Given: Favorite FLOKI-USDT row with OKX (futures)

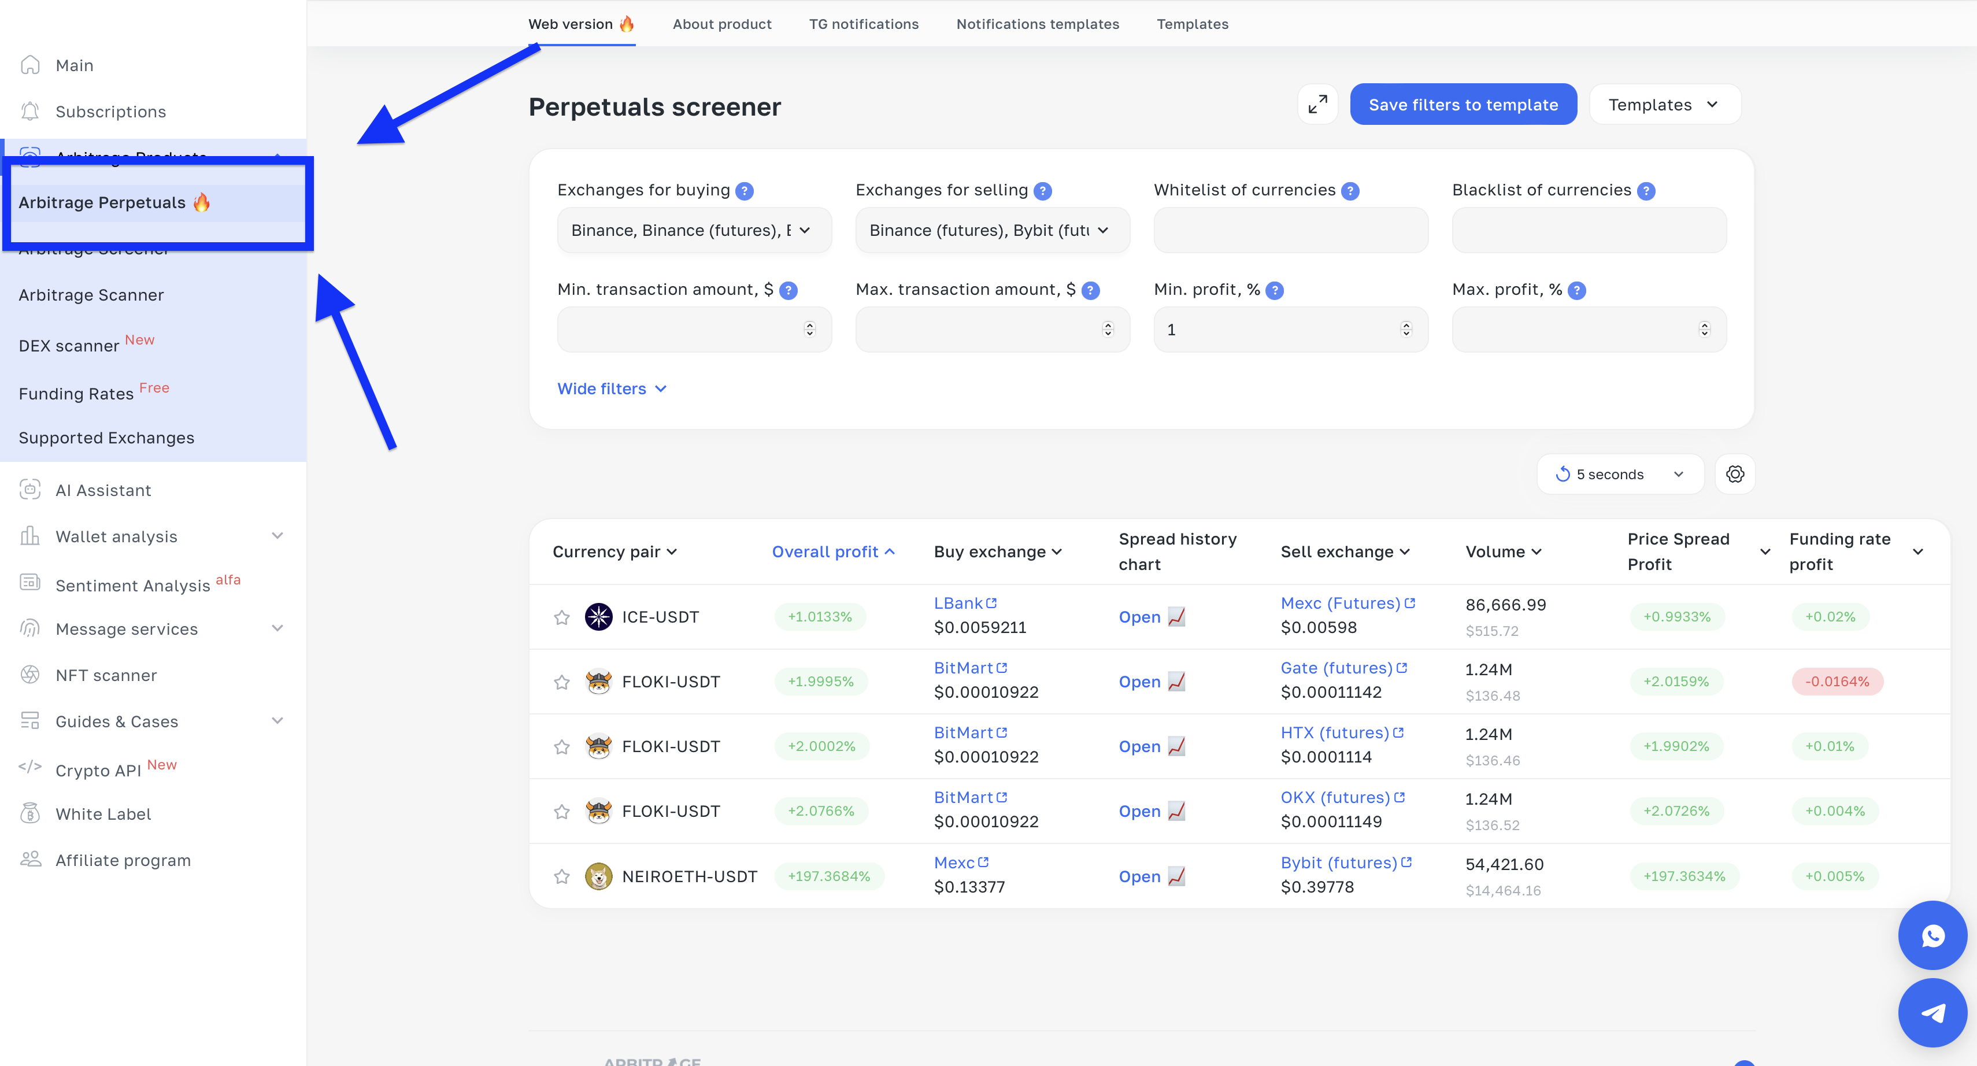Looking at the screenshot, I should pyautogui.click(x=562, y=811).
